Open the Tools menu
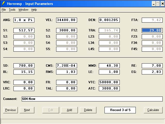Viewport: 165px width, 124px height. point(12,10)
